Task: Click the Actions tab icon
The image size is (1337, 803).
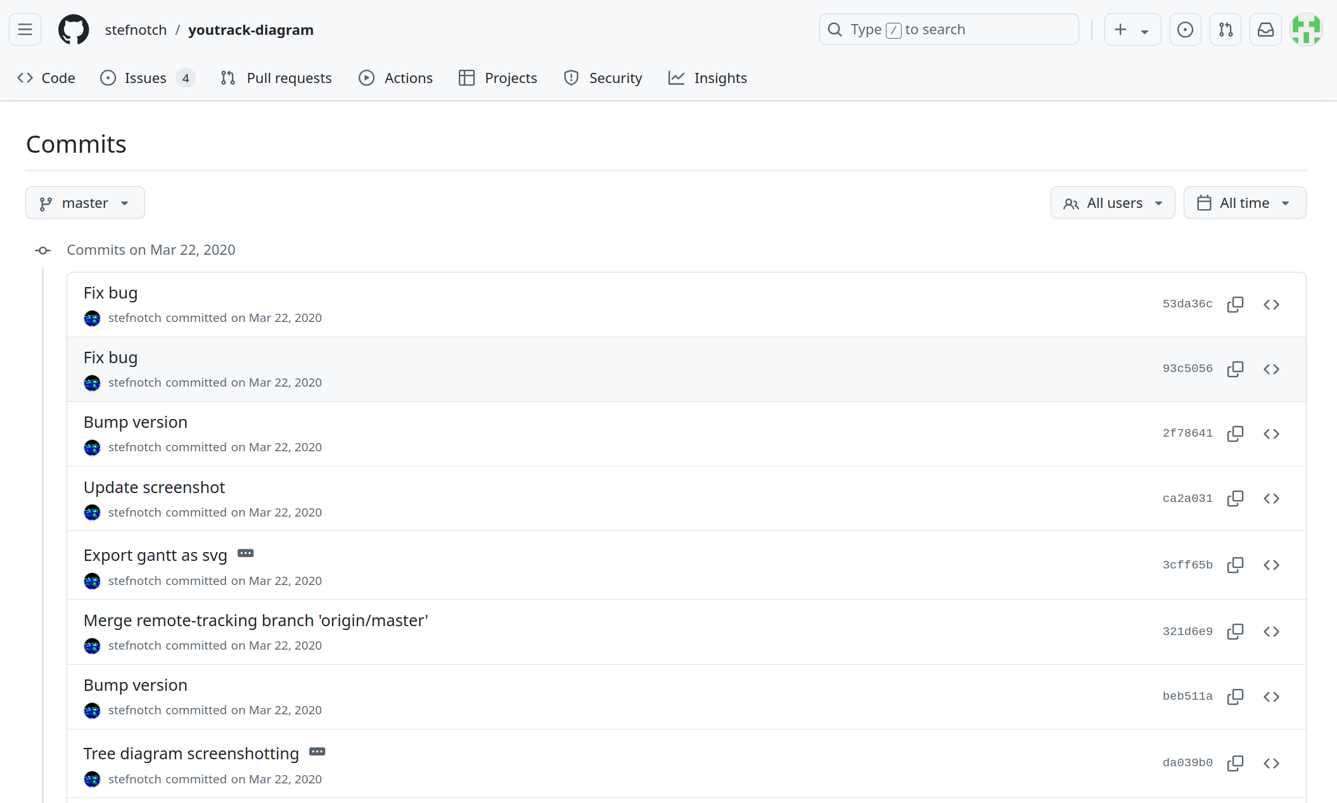Action: click(367, 77)
